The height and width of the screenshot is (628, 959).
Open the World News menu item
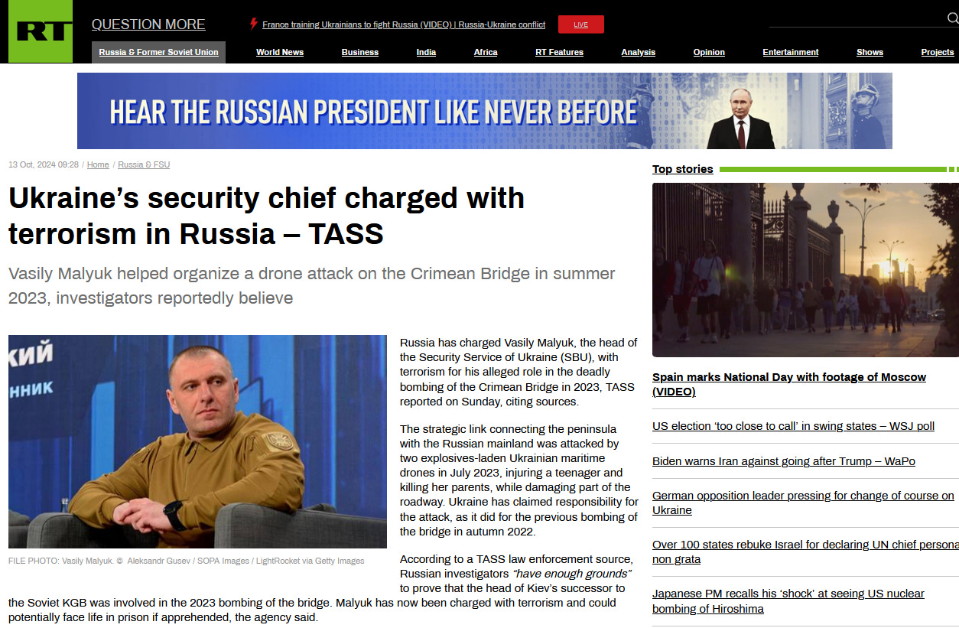pos(280,52)
